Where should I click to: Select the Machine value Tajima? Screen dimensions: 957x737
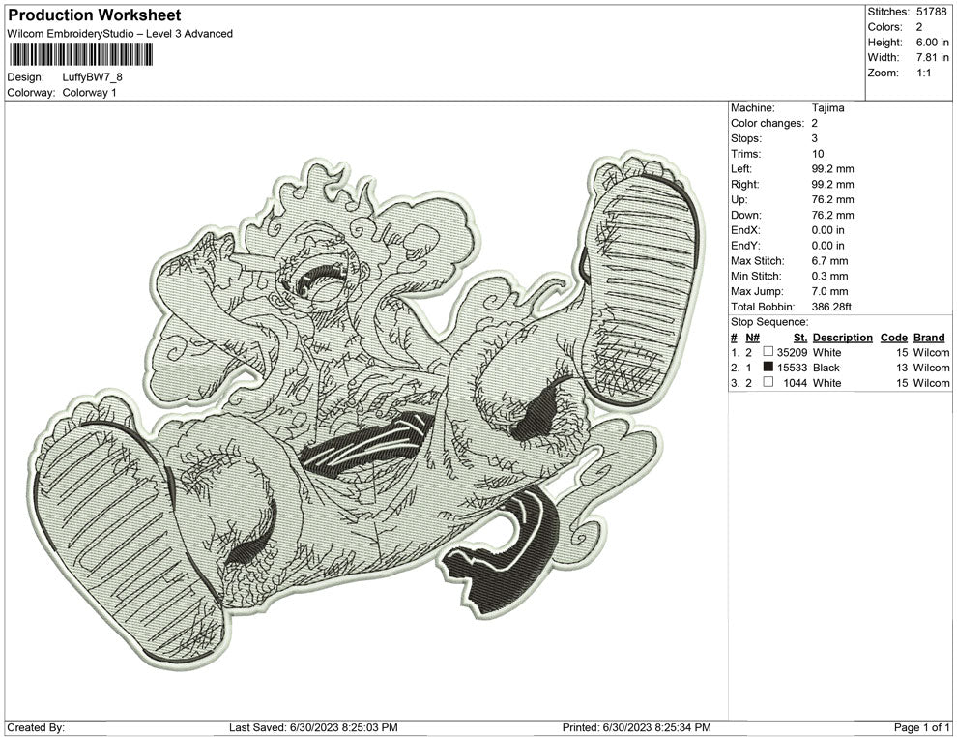click(827, 108)
